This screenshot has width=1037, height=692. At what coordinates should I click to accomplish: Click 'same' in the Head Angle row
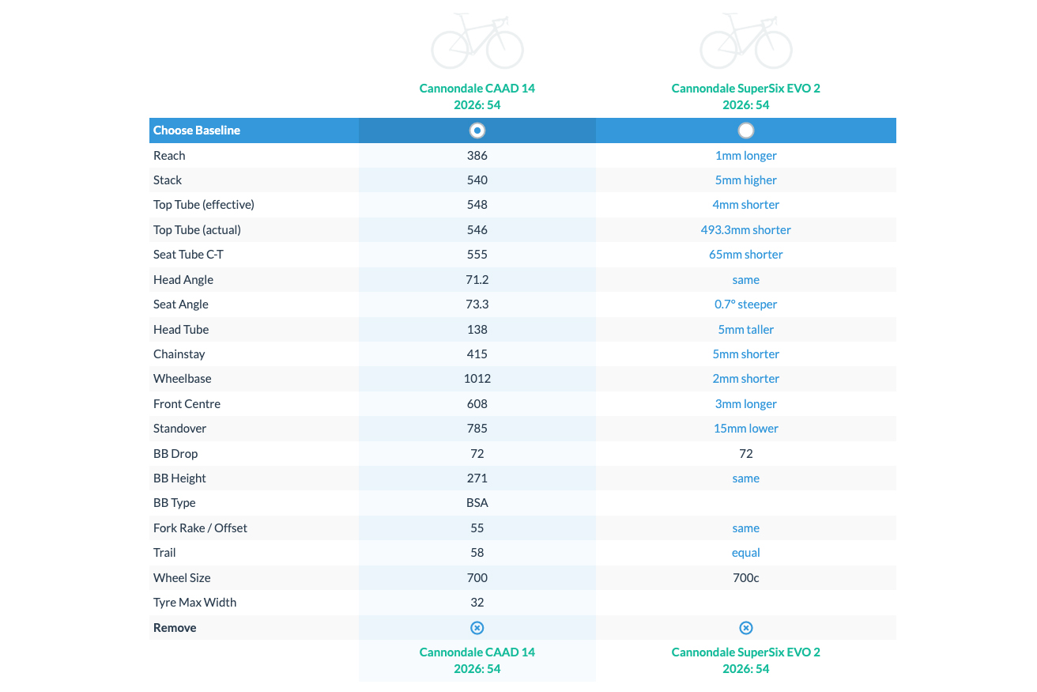(x=746, y=280)
